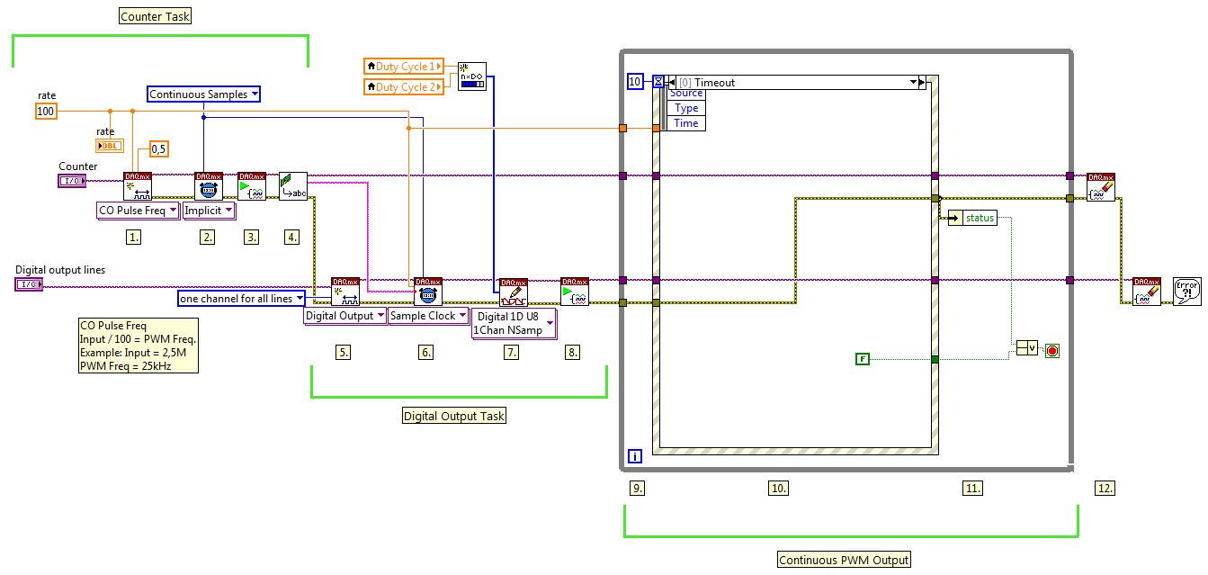Viewport: 1208px width, 575px height.
Task: Select the Source event data item
Action: 686,94
